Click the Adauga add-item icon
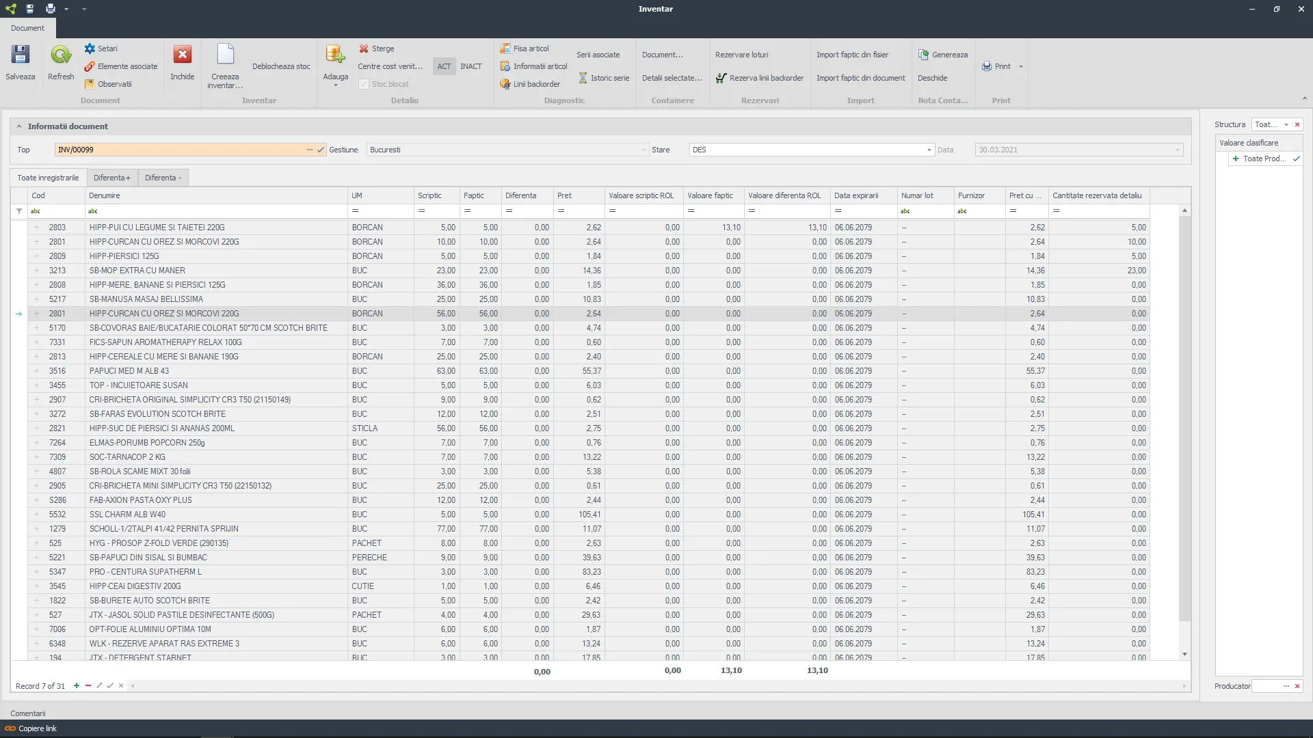This screenshot has height=738, width=1313. [335, 55]
